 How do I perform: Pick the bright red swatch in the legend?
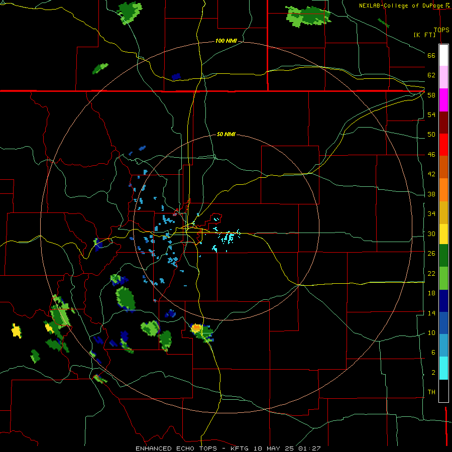pyautogui.click(x=443, y=145)
